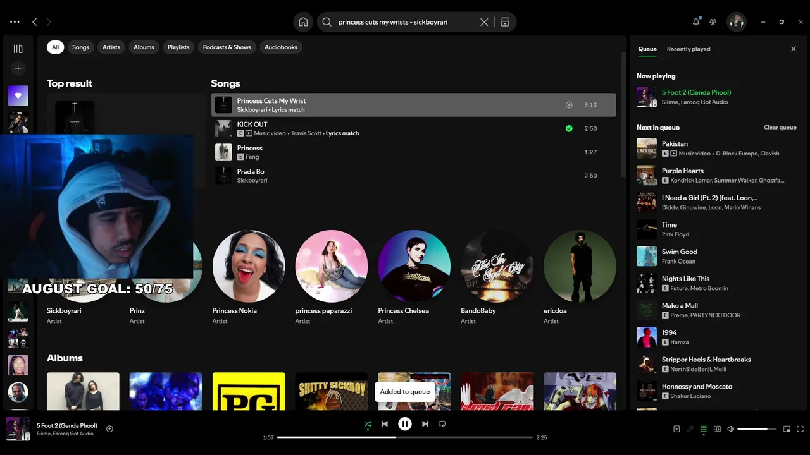Select Time by Pink Floyd in queue

click(x=716, y=229)
